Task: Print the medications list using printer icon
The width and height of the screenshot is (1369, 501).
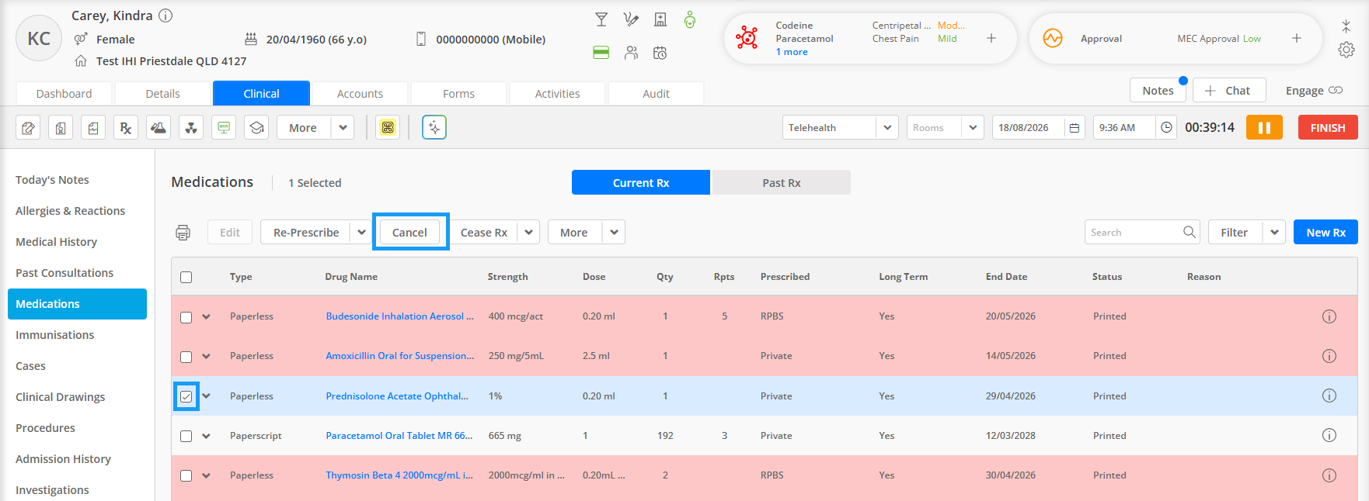Action: coord(183,233)
